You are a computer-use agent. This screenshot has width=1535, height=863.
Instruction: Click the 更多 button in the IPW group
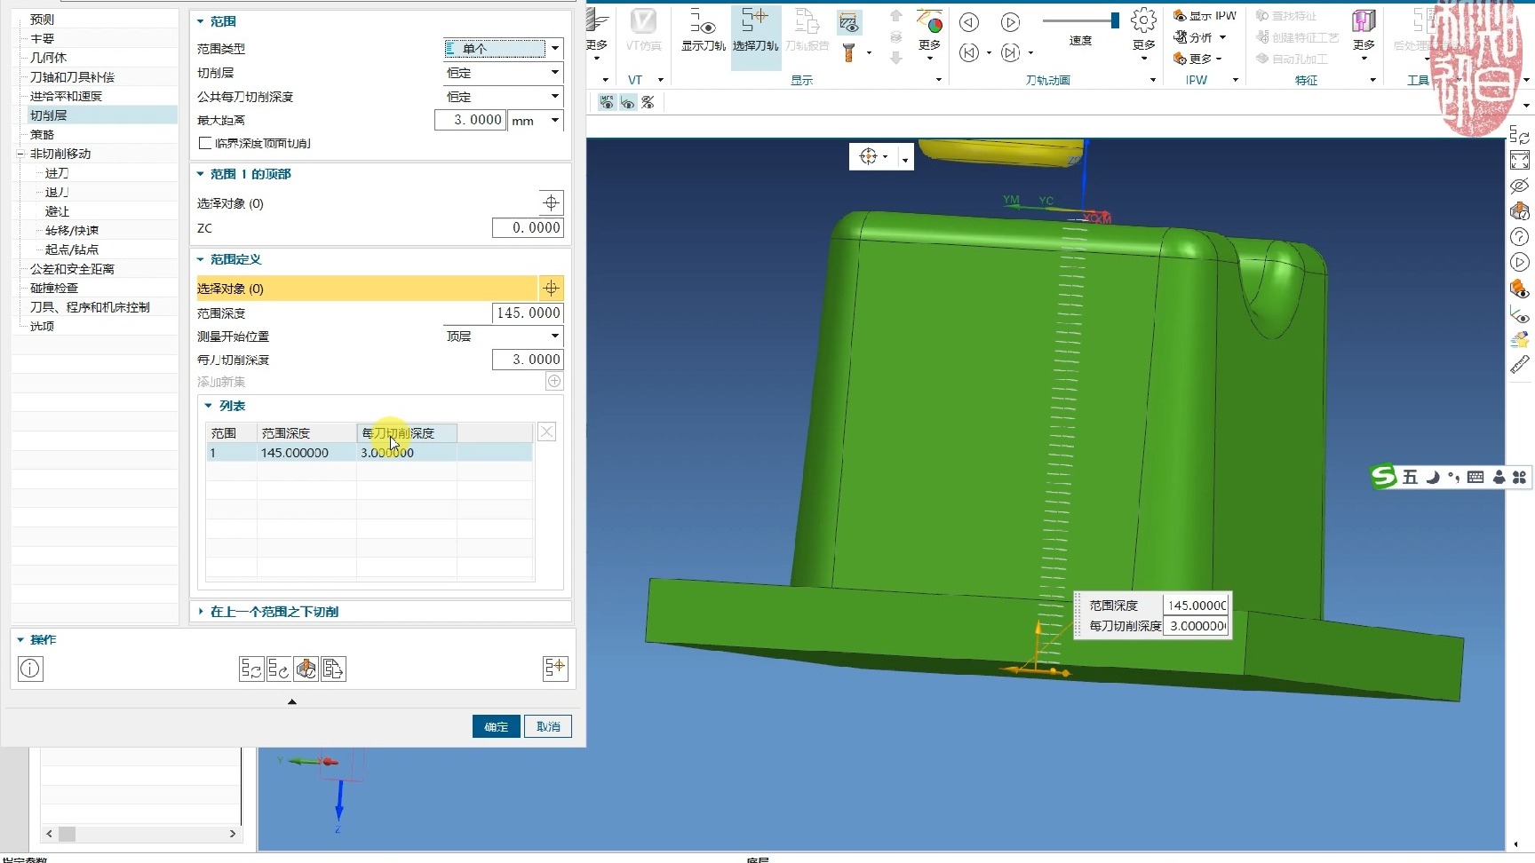1197,59
